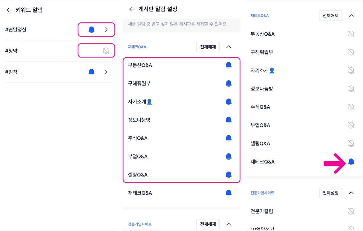This screenshot has height=231, width=363.
Task: Select the #임장 keyword label
Action: (x=11, y=72)
